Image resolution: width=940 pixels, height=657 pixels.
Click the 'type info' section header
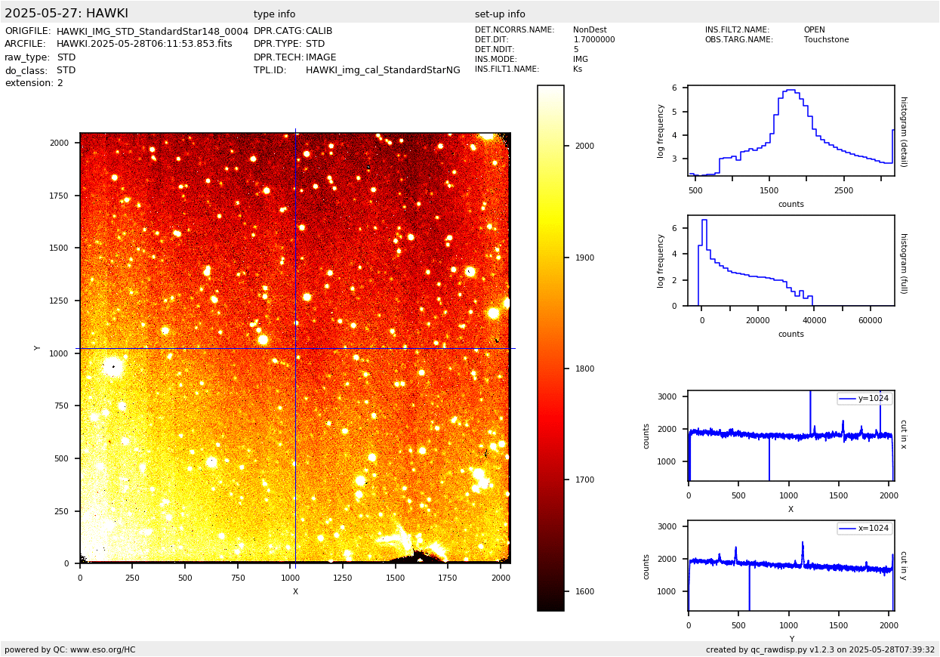[274, 14]
